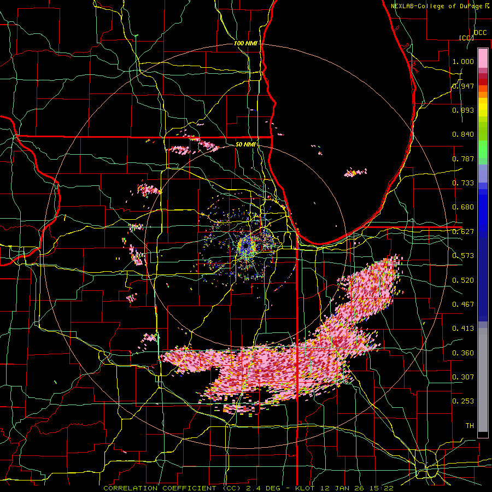Click the 0.520 scale value
The height and width of the screenshot is (492, 492).
tap(463, 280)
